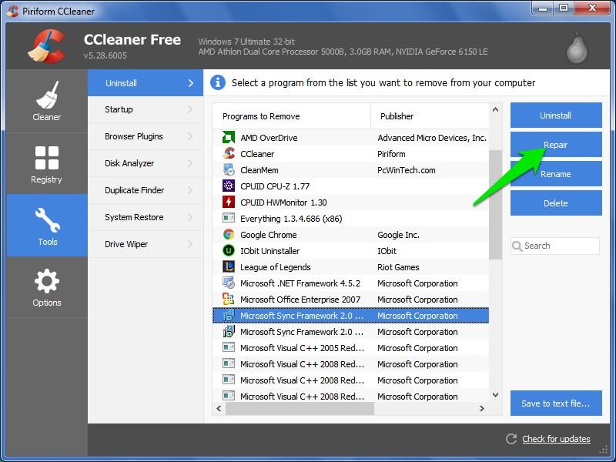Select the unhighlighted Microsoft Sync Framework 2.0 row

pos(351,332)
